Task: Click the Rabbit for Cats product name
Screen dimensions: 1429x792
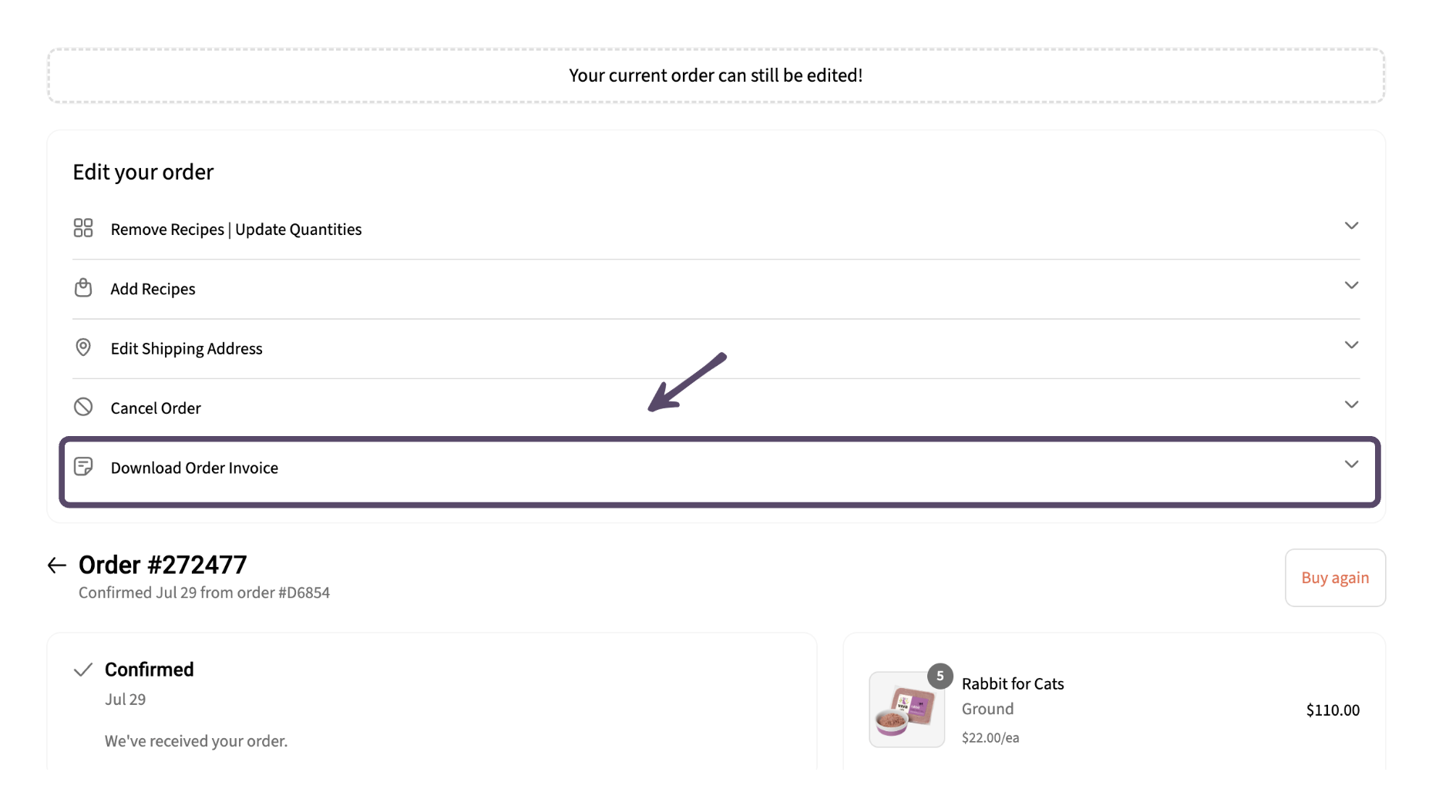Action: click(1013, 684)
